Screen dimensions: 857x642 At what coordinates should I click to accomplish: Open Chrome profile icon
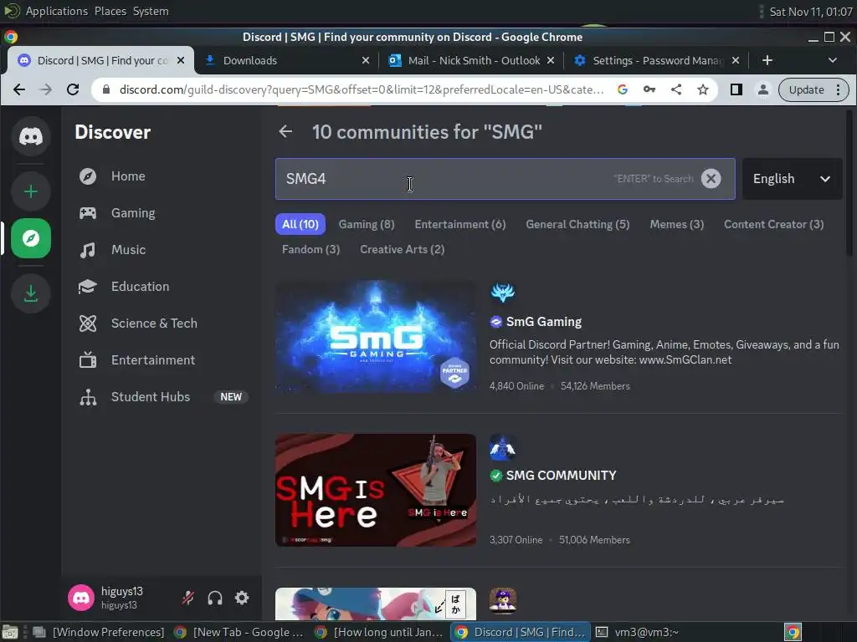click(x=763, y=90)
